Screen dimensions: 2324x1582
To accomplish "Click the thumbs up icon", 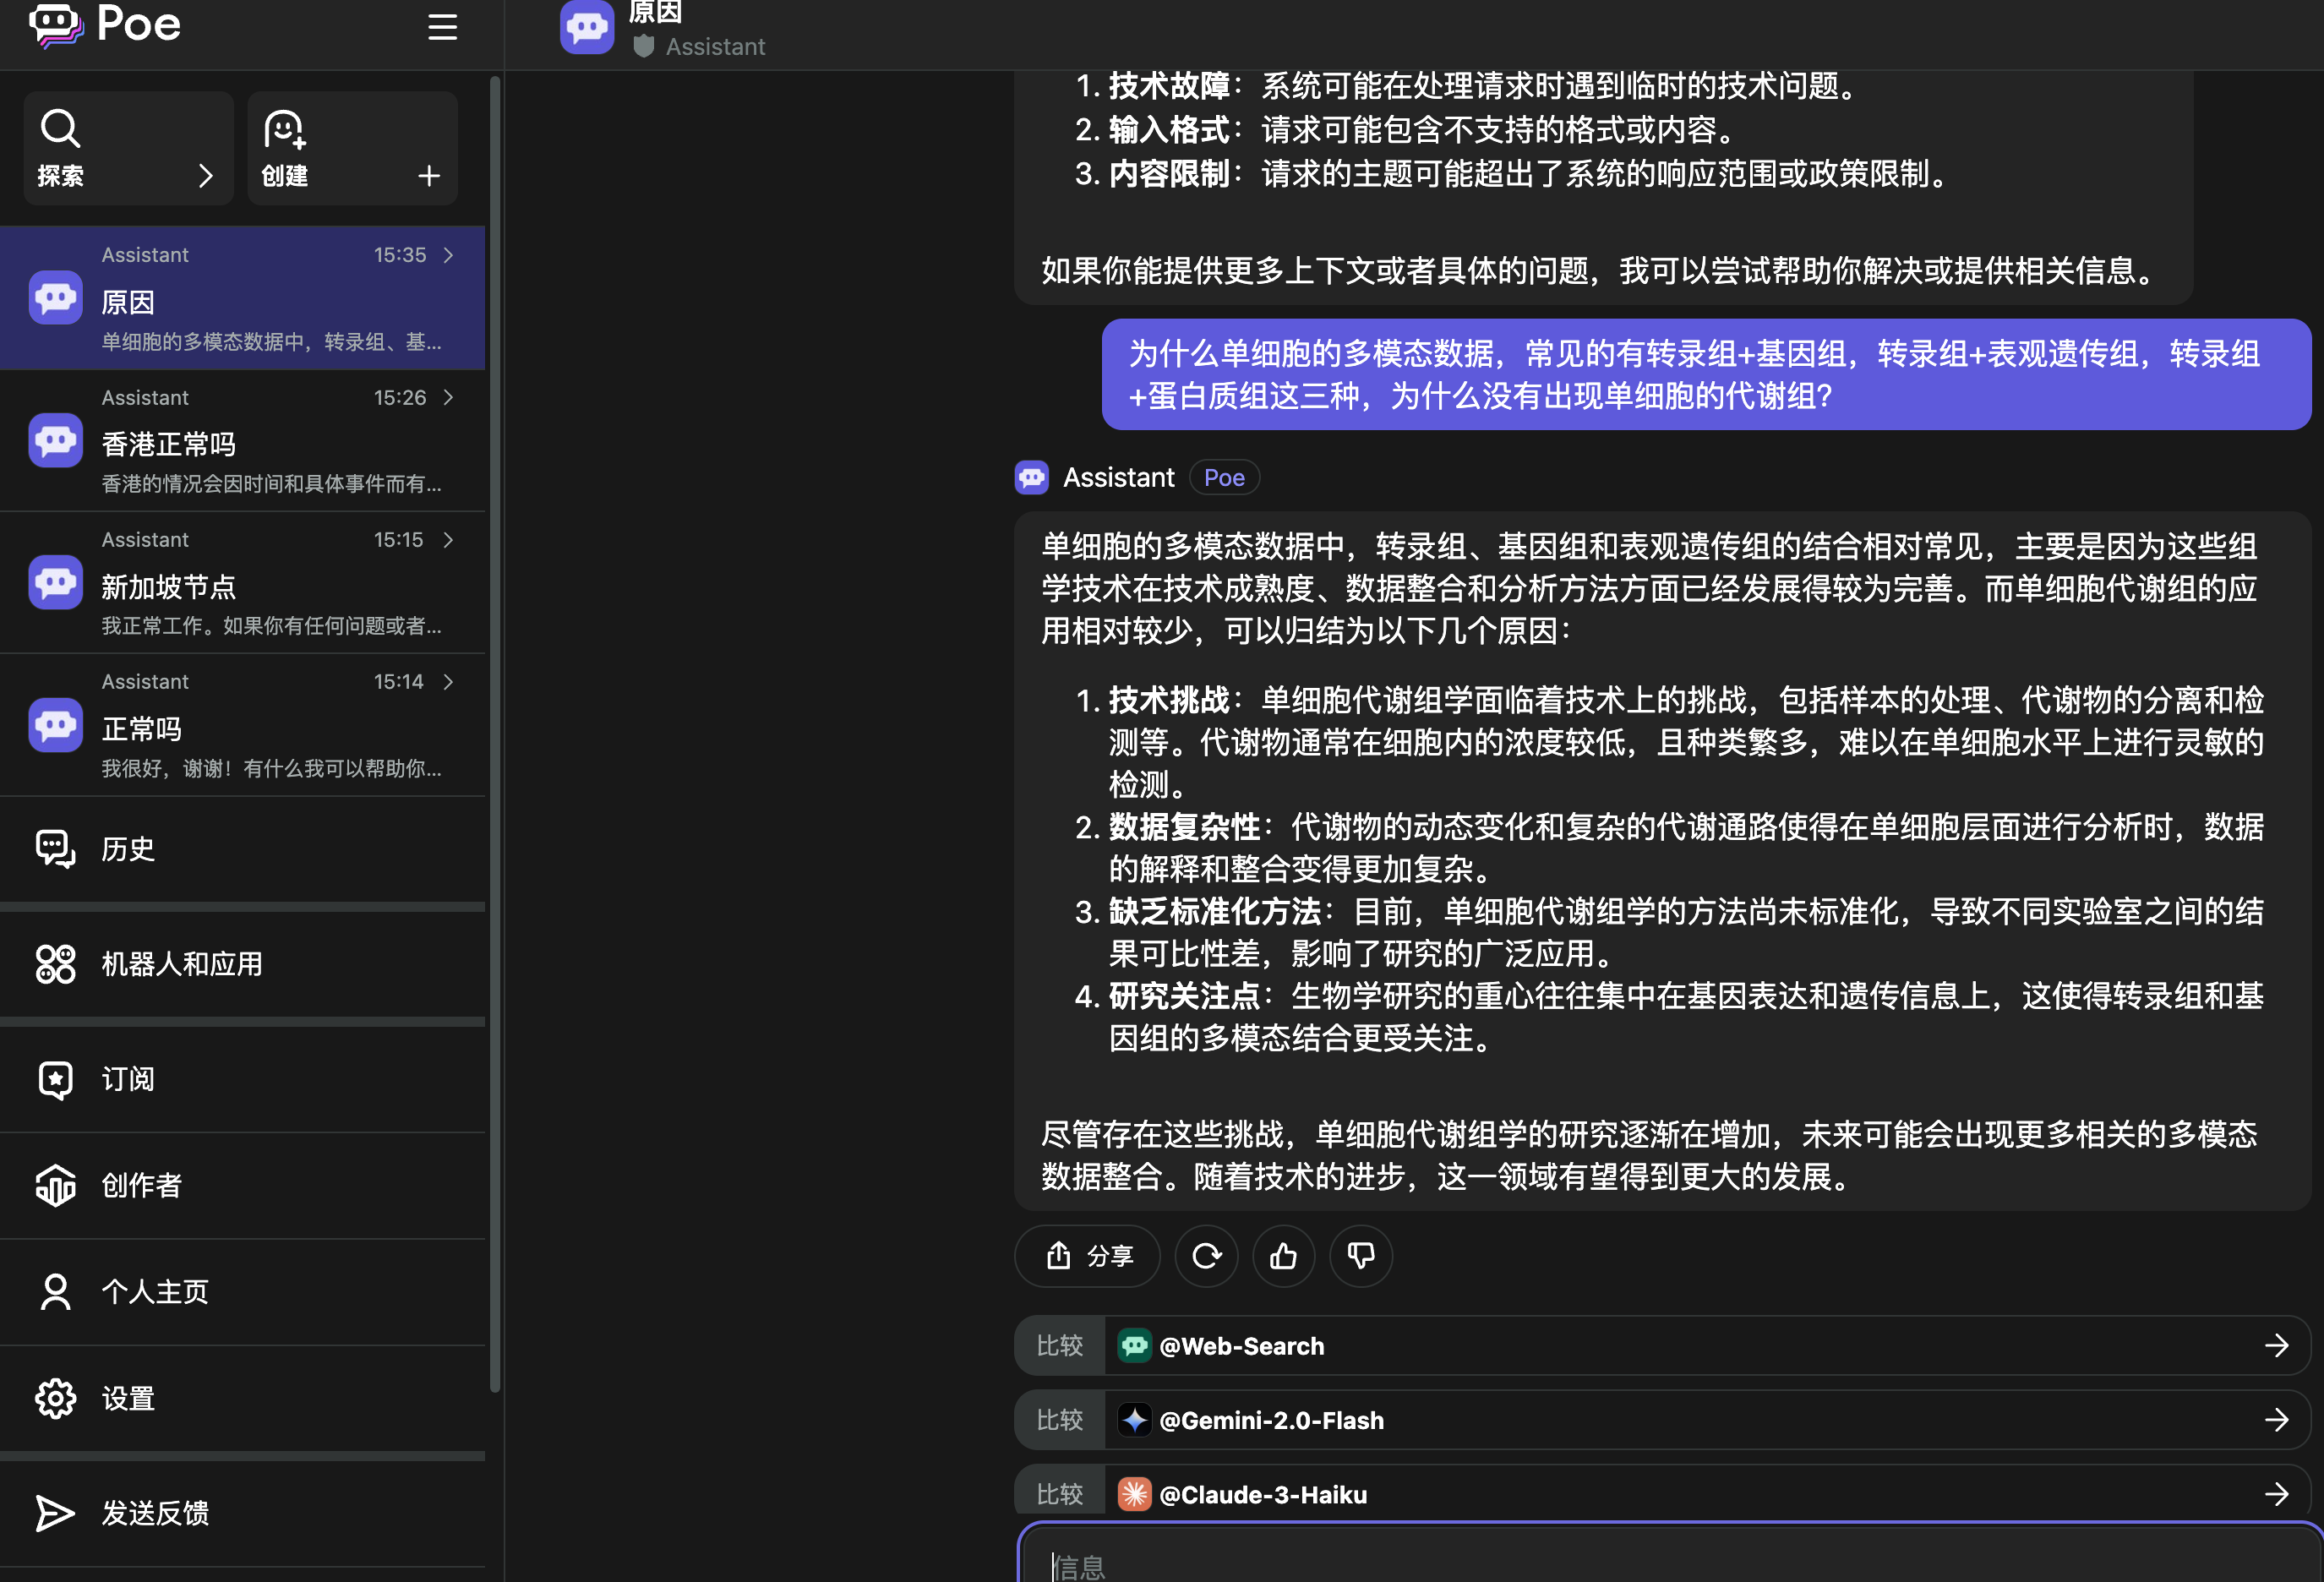I will click(x=1283, y=1256).
